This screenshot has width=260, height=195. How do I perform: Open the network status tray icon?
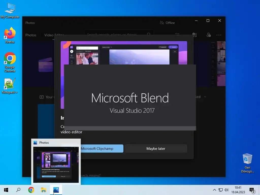[x=221, y=190]
